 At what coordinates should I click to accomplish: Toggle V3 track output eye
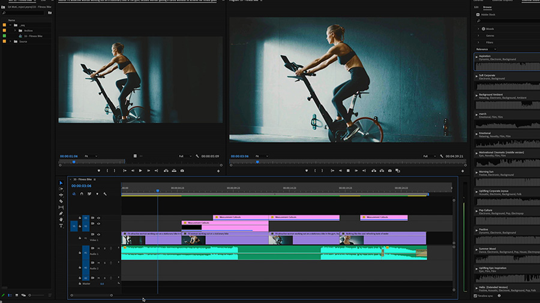click(99, 218)
